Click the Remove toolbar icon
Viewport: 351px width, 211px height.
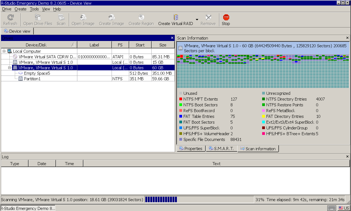point(208,18)
